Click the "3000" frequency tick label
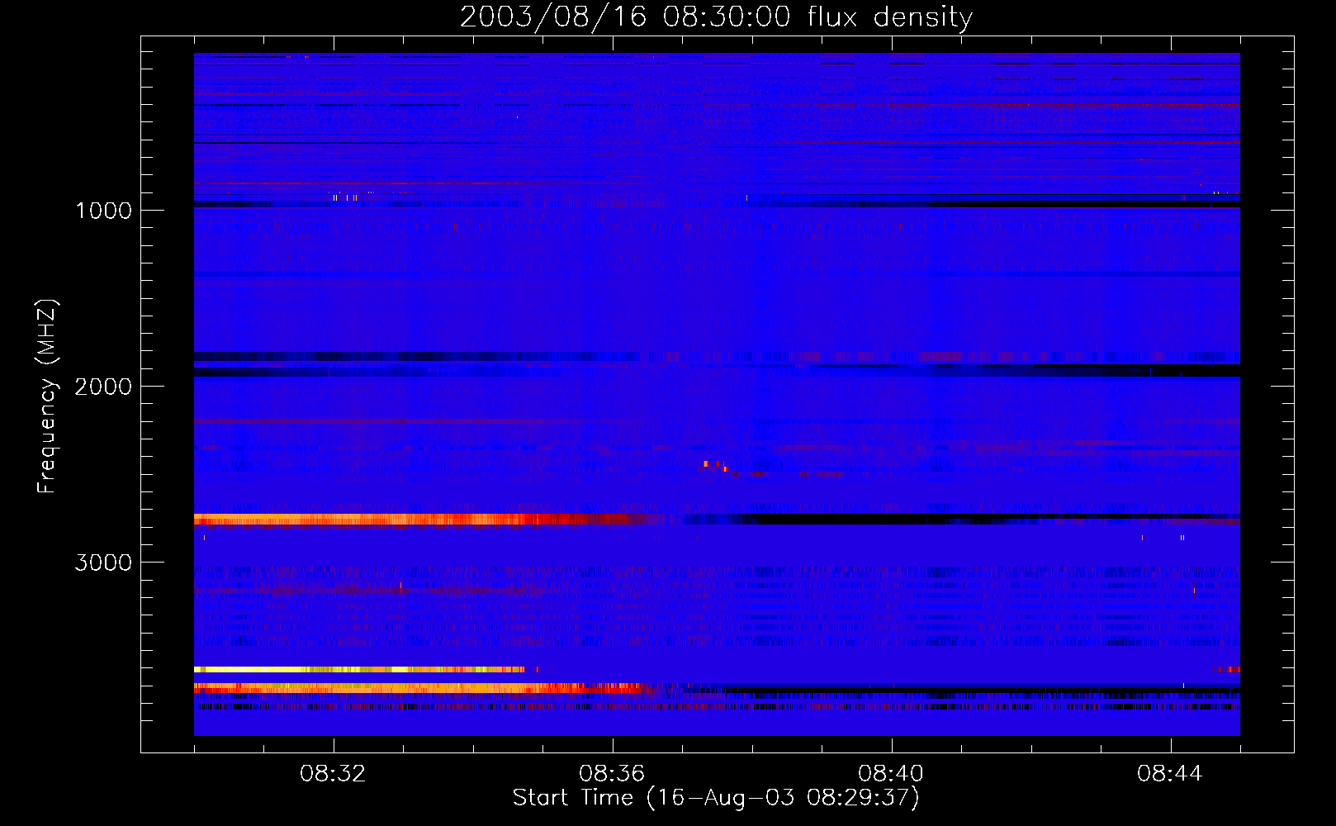Viewport: 1336px width, 826px height. (103, 563)
